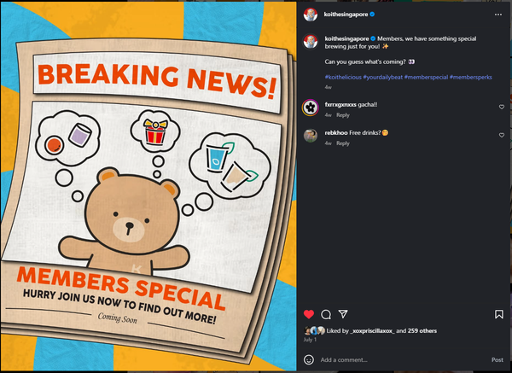The image size is (512, 373).
Task: Open the emoji picker in comment box
Action: click(x=309, y=359)
